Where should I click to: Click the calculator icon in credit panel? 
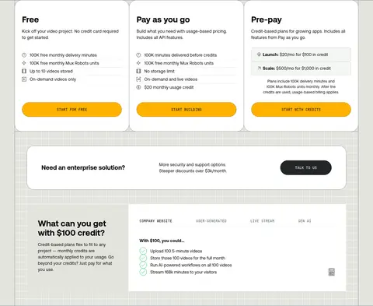(x=332, y=272)
